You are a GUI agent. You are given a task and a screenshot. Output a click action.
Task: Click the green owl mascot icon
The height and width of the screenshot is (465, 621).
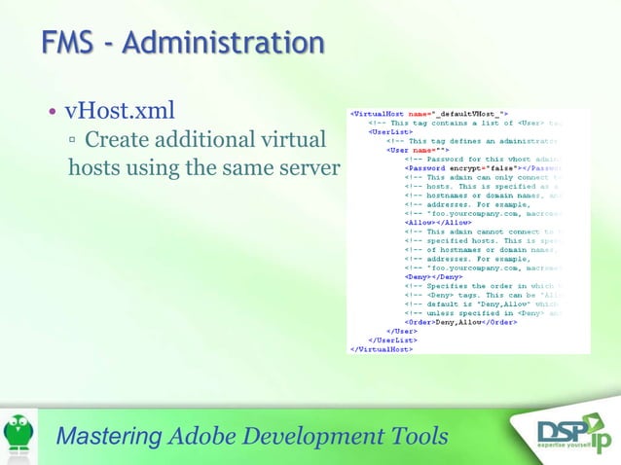(x=18, y=433)
